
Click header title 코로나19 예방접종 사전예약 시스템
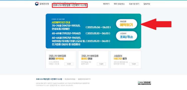[x=70, y=5]
